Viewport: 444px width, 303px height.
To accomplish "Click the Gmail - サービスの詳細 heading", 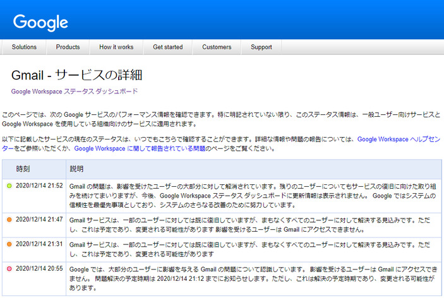I will (x=76, y=75).
